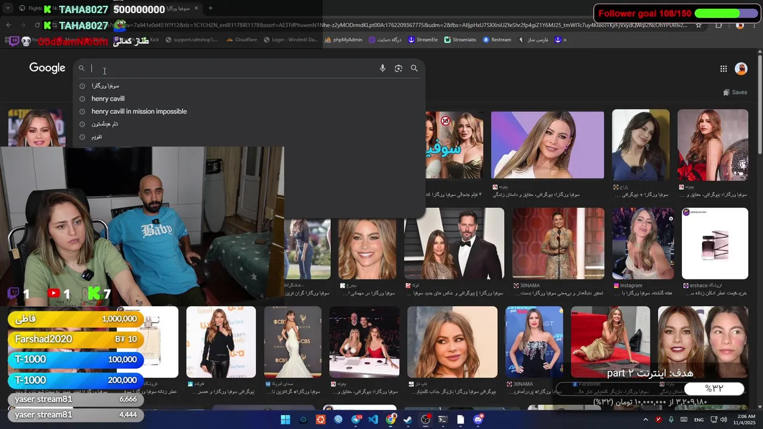Open phpMyAdmin bookmark

pyautogui.click(x=343, y=40)
